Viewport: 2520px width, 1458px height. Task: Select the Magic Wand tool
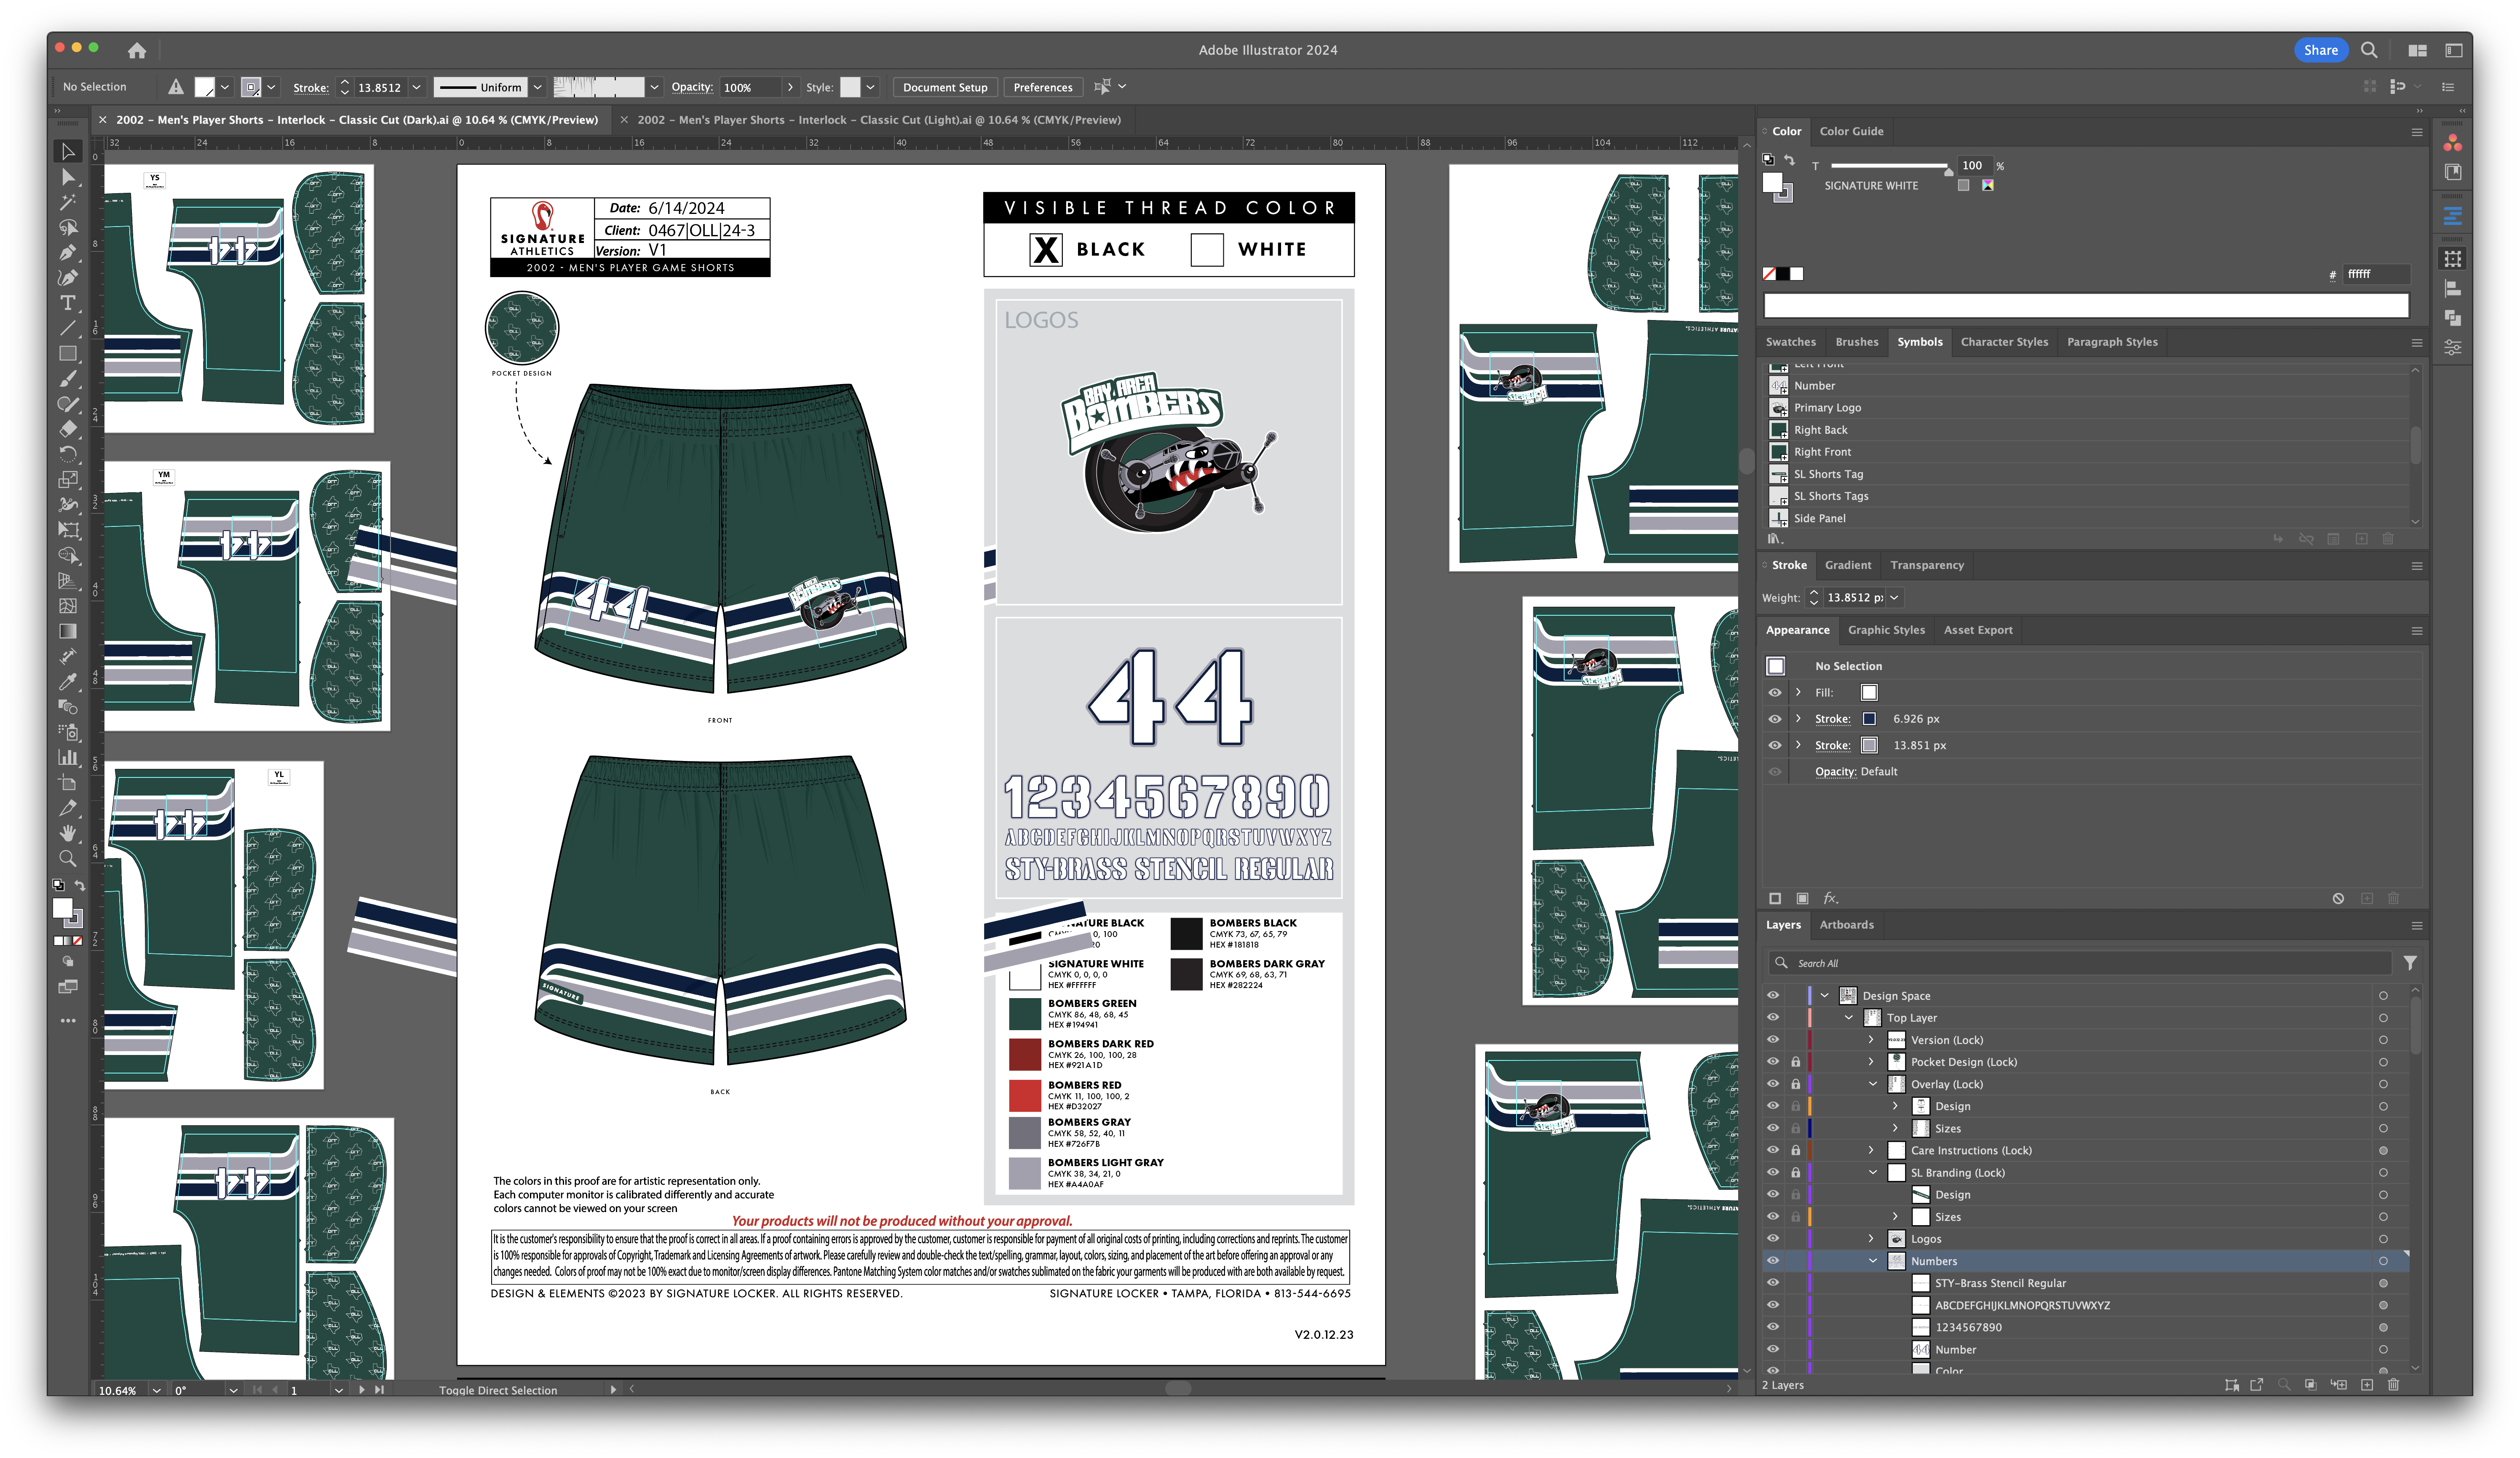68,202
